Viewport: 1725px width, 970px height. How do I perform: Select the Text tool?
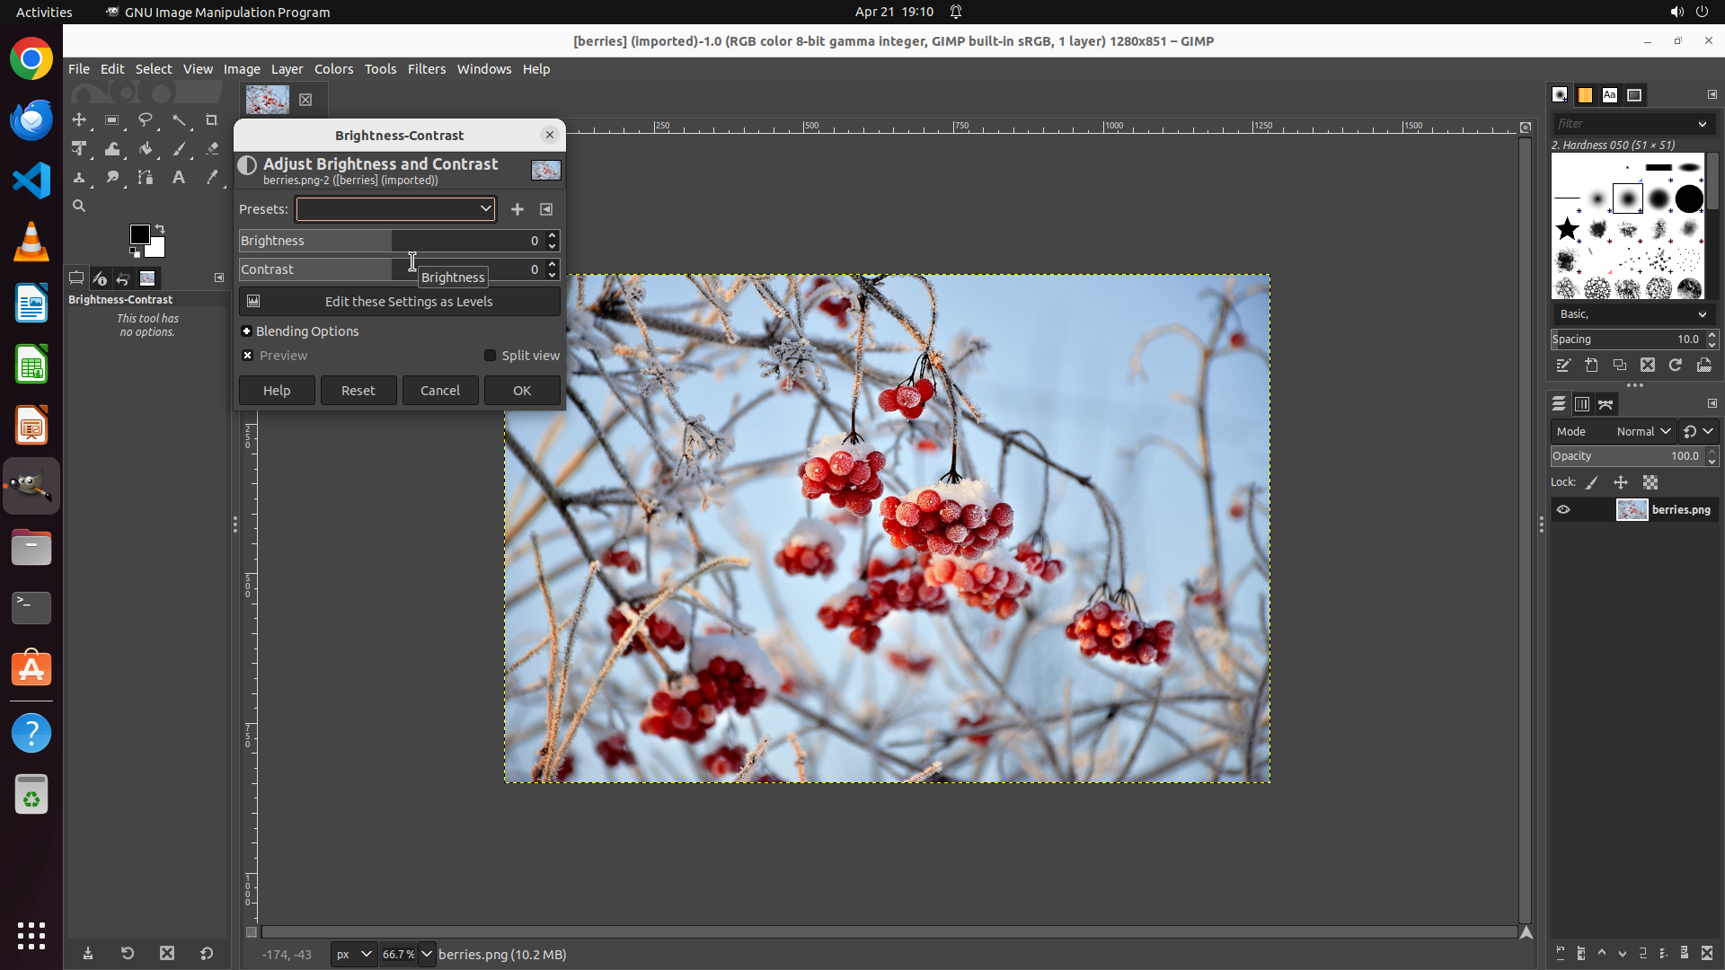[179, 178]
